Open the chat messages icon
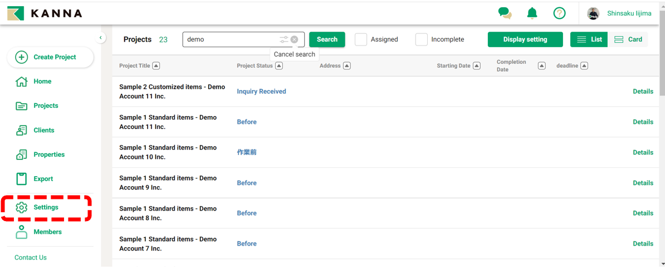Viewport: 665px width, 275px height. [x=505, y=13]
